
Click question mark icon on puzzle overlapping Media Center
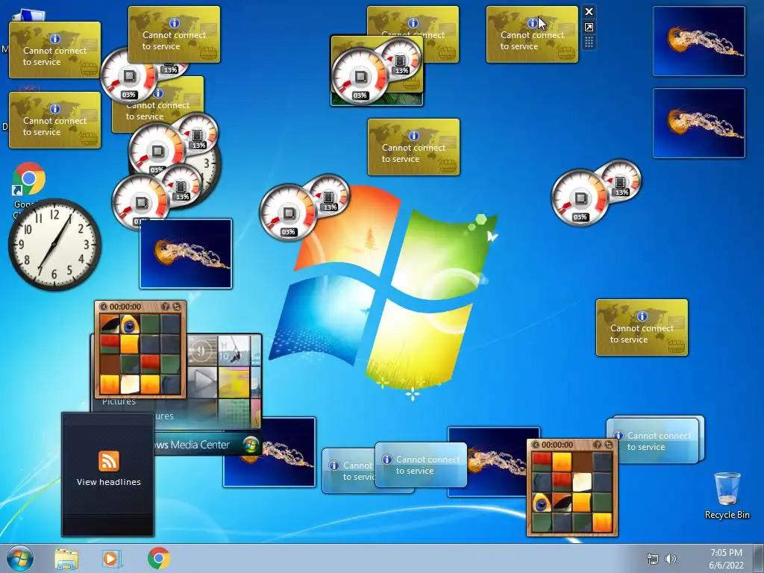165,307
